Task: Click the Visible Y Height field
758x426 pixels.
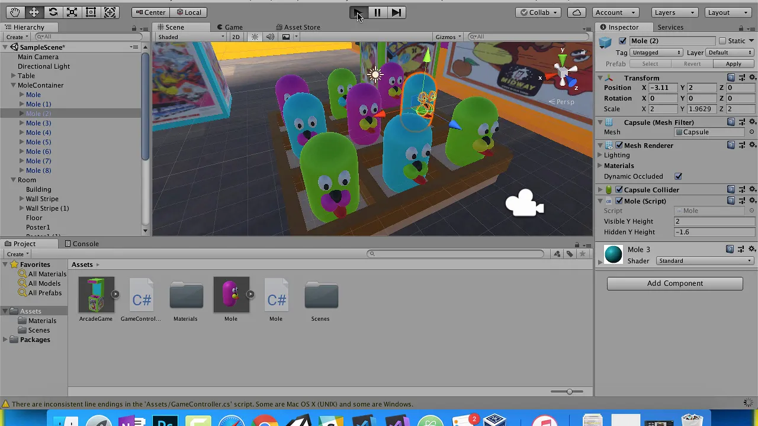Action: coord(714,221)
